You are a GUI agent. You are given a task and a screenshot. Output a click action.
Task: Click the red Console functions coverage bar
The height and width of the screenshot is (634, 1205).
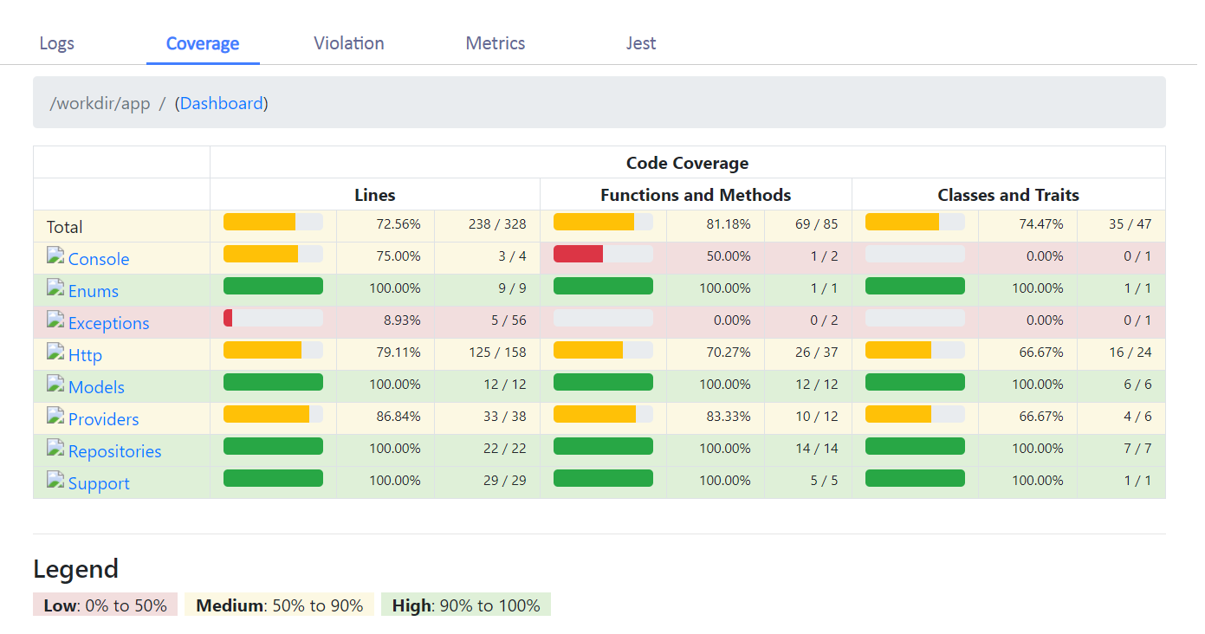pyautogui.click(x=578, y=254)
